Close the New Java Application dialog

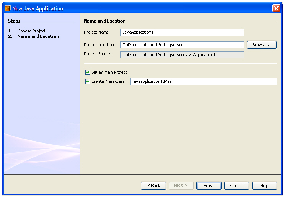[276, 8]
